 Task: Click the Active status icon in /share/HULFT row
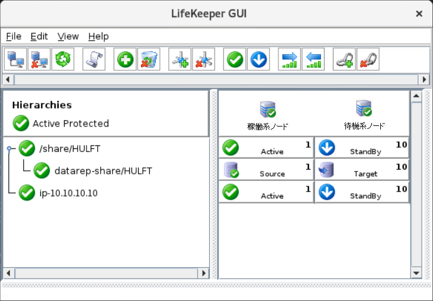pyautogui.click(x=230, y=148)
